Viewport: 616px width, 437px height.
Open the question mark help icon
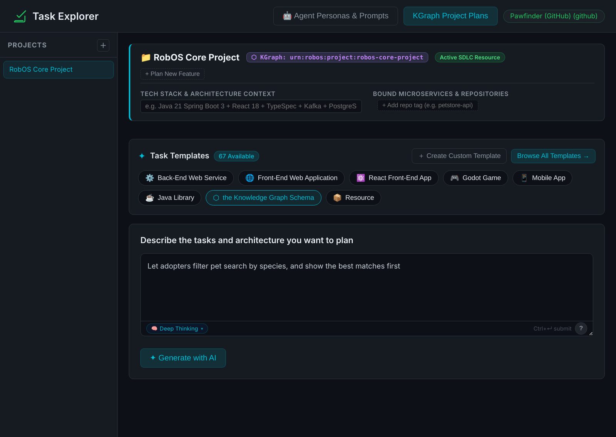[x=581, y=328]
